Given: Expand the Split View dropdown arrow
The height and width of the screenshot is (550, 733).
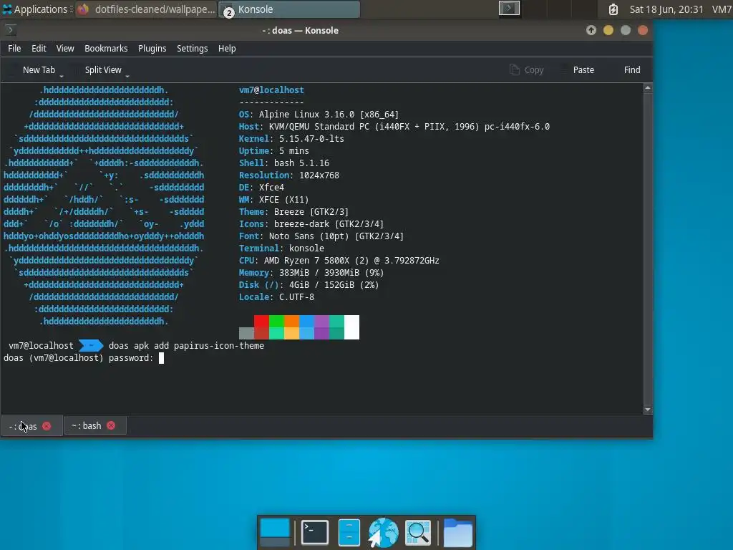Looking at the screenshot, I should [x=127, y=74].
